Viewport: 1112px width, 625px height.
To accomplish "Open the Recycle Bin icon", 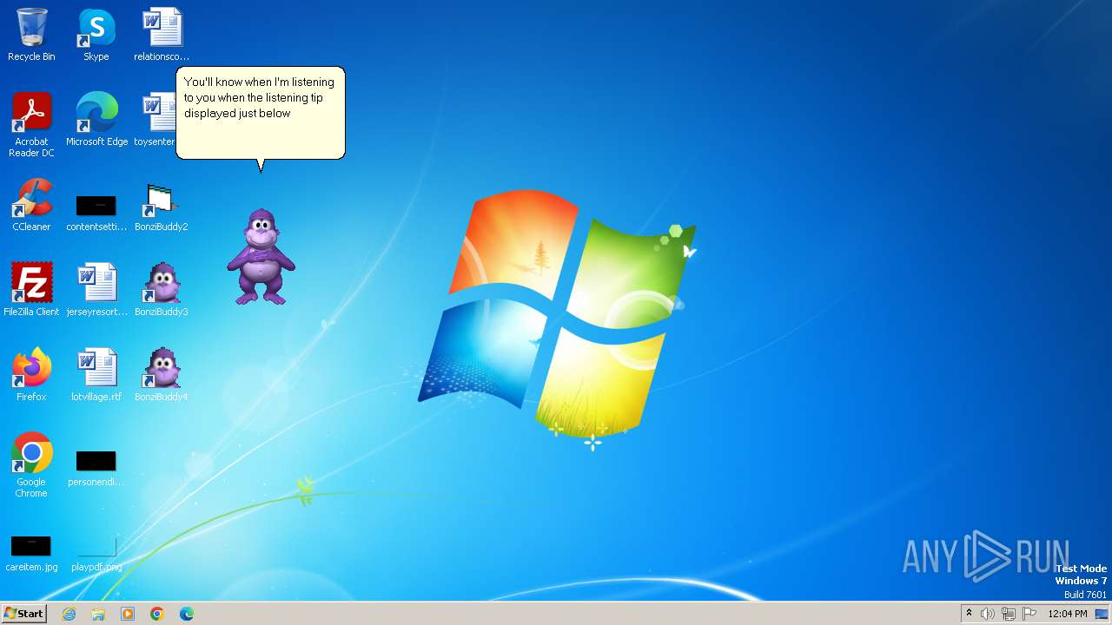I will point(31,35).
